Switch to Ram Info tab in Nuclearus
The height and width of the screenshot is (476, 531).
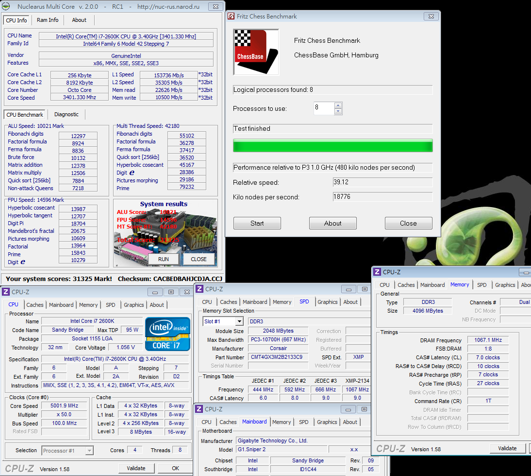click(48, 20)
